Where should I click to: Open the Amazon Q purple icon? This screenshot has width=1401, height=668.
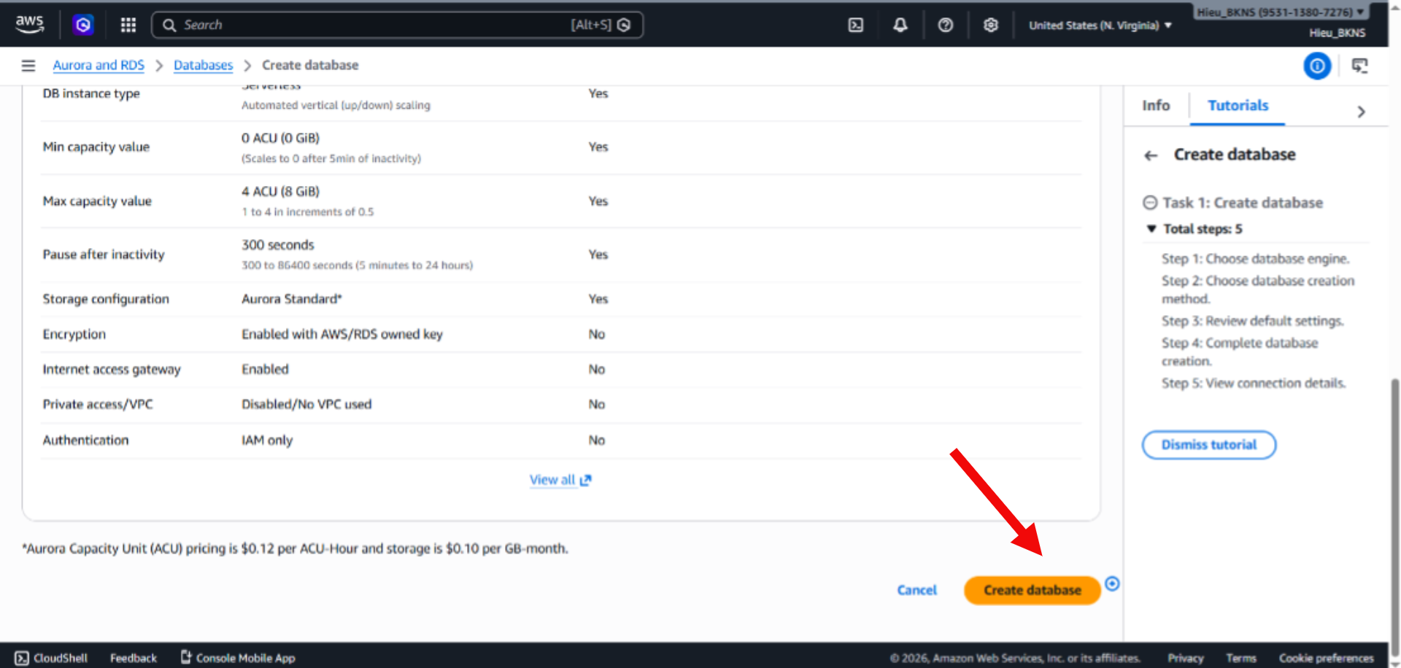pos(83,25)
